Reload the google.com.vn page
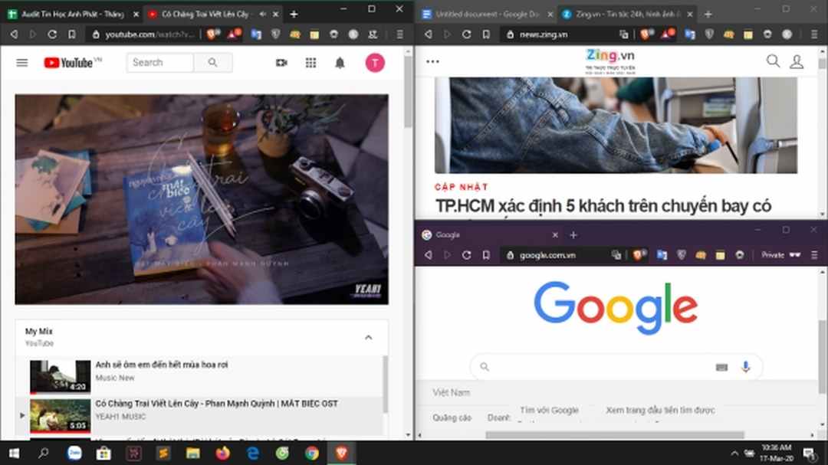Screen dimensions: 828x465 tap(466, 255)
